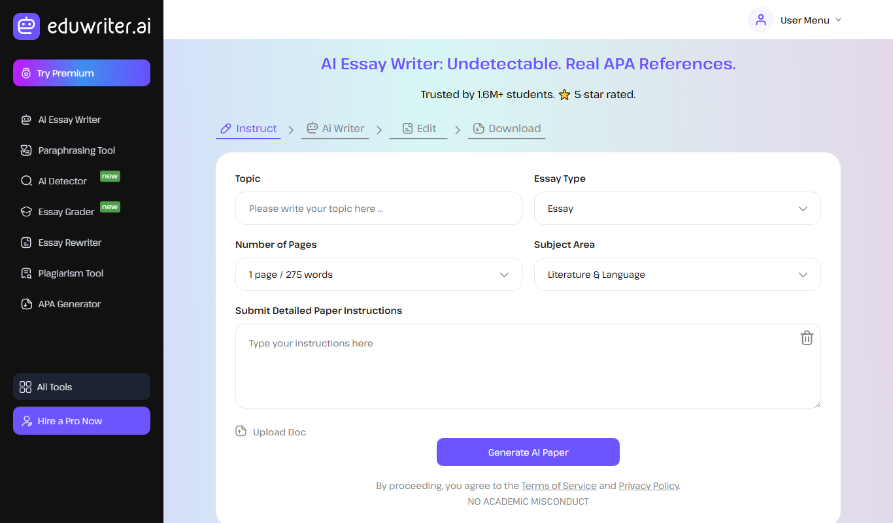Screen dimensions: 893x523
Task: Open AI Essay Writer from the sidebar
Action: 69,120
